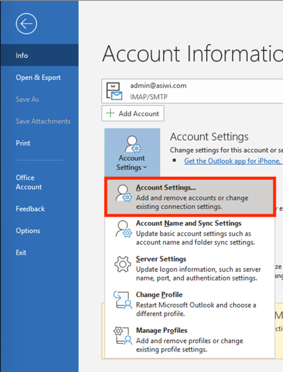Click the Add Account button

pyautogui.click(x=133, y=113)
